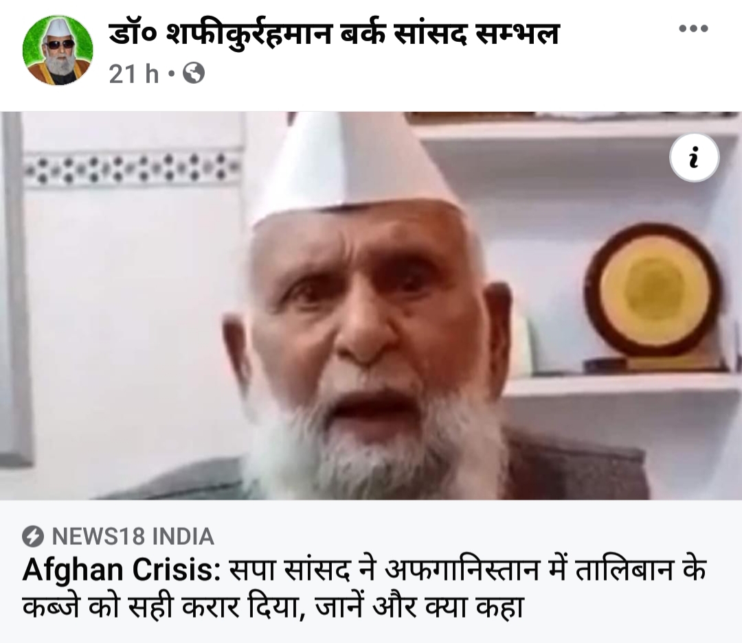Click the gray link card area below image
The width and height of the screenshot is (742, 643).
[371, 572]
